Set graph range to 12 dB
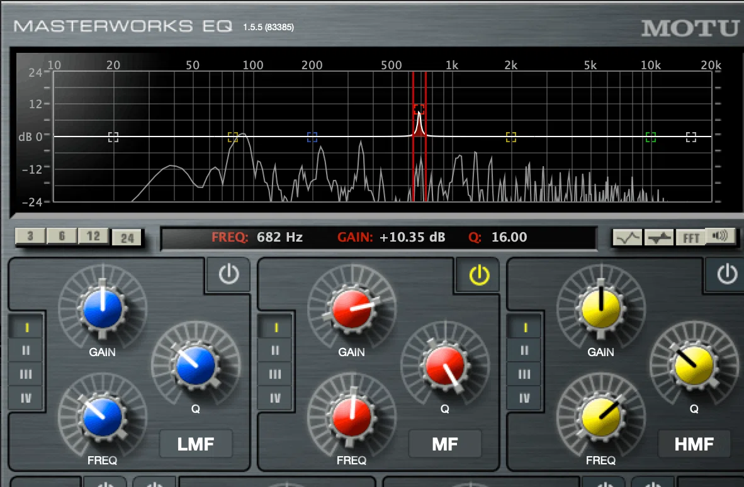 coord(94,236)
